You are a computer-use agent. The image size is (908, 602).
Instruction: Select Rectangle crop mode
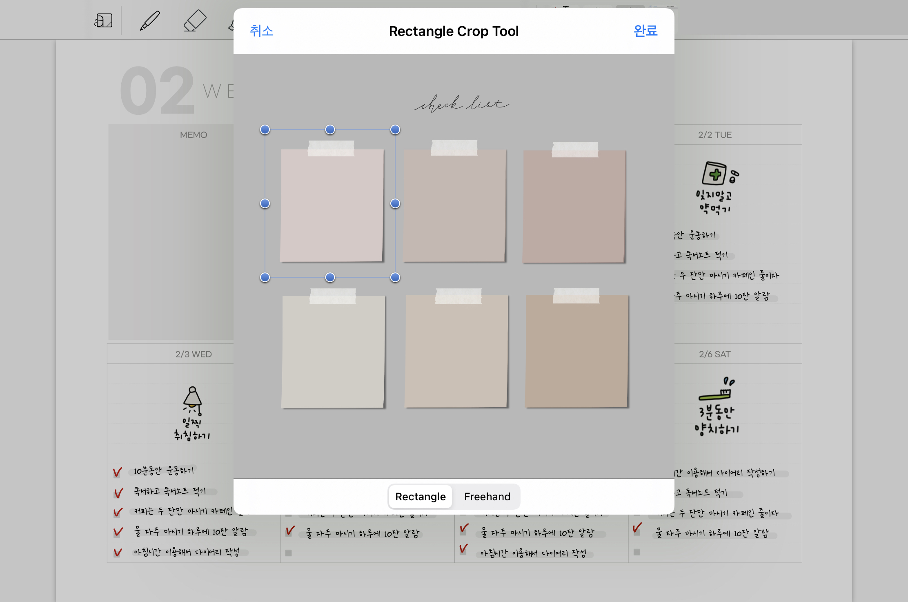point(420,497)
